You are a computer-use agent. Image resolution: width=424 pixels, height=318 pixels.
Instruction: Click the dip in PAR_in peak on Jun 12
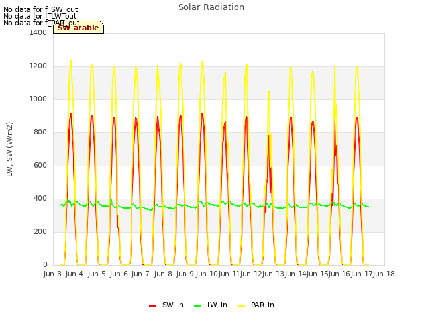coord(270,166)
